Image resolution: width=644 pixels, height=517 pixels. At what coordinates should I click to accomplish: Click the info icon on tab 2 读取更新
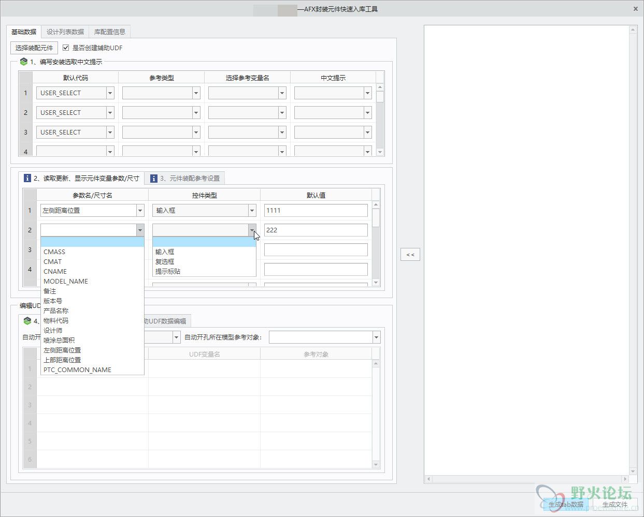coord(27,178)
